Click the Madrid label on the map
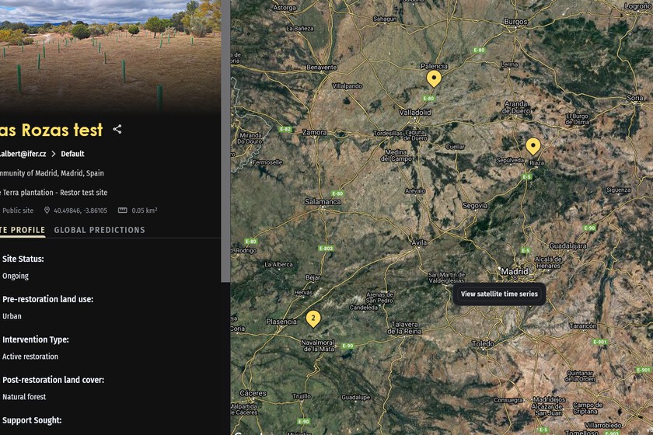 (515, 271)
